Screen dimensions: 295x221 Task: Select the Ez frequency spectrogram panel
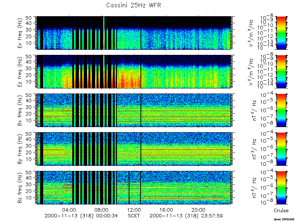pos(134,71)
